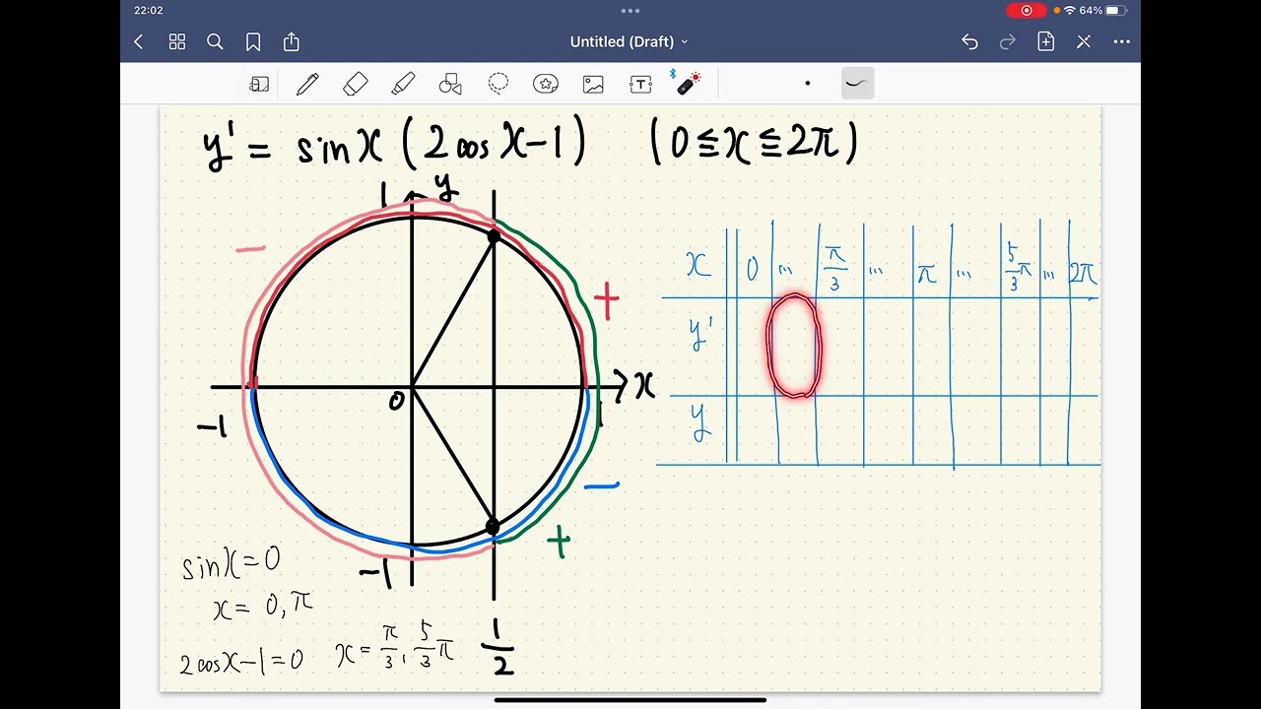
Task: Click the red oval in the table
Action: point(793,346)
